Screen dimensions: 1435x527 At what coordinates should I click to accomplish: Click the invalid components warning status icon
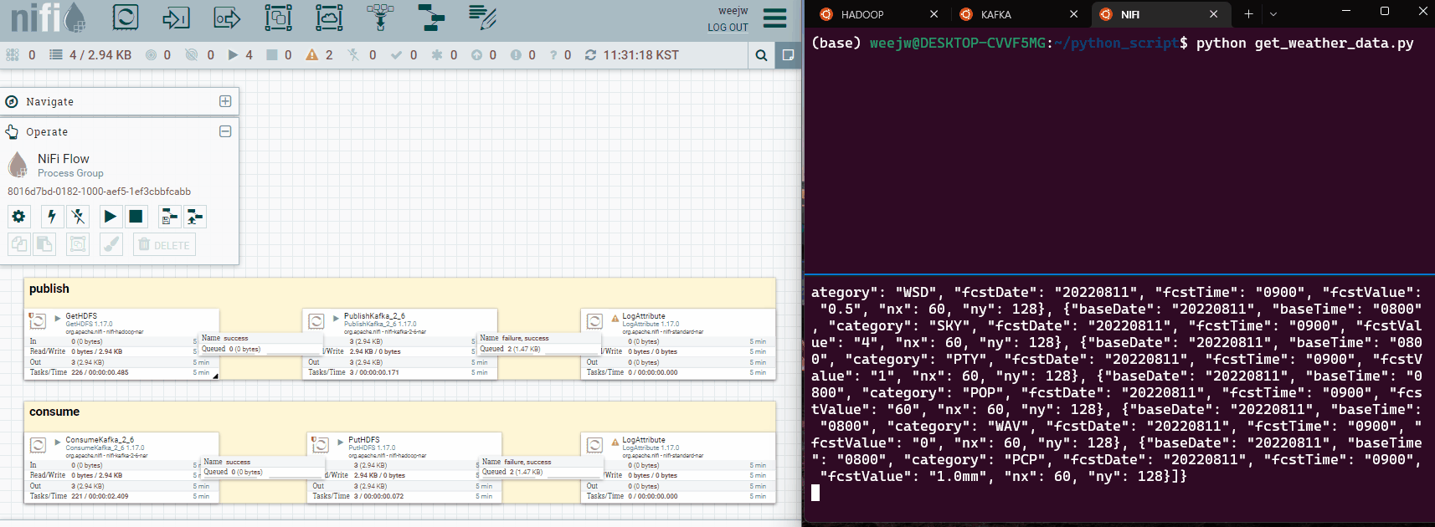311,55
